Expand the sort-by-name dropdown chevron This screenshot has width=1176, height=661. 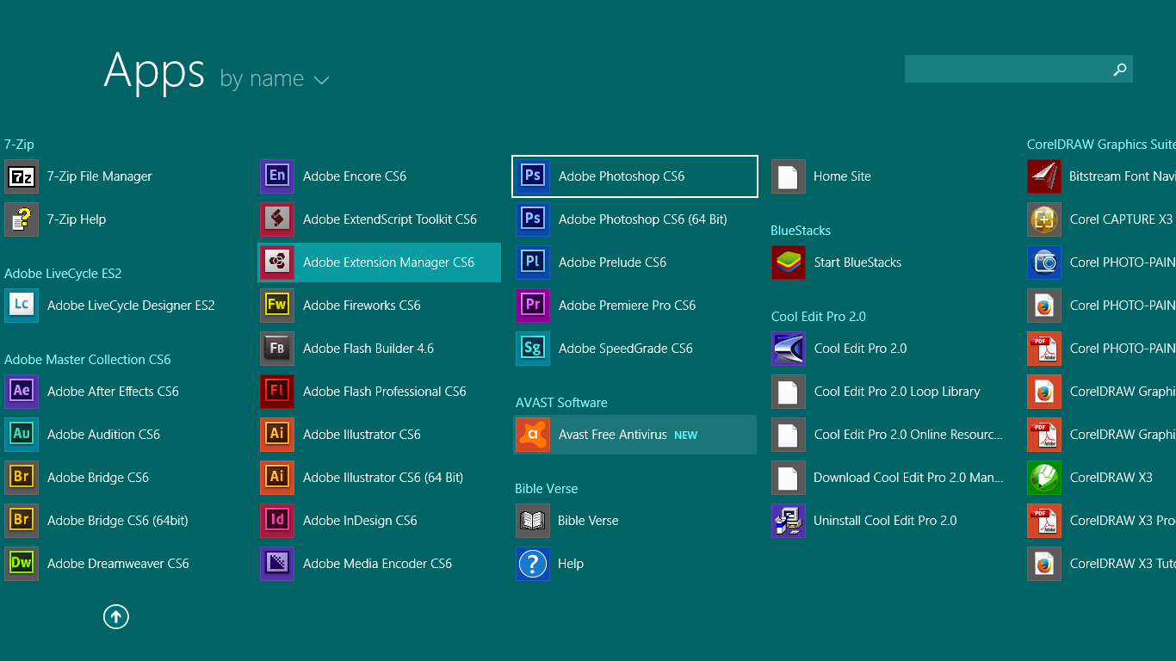click(321, 80)
